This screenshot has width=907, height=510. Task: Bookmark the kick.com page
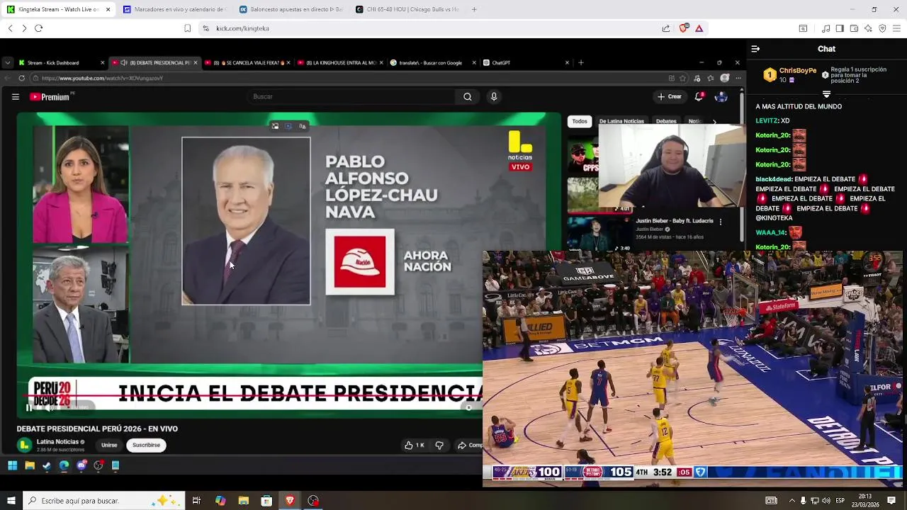[188, 28]
